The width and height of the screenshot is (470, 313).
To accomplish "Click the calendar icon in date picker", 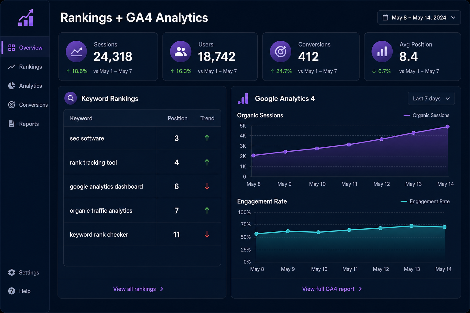I will click(386, 18).
